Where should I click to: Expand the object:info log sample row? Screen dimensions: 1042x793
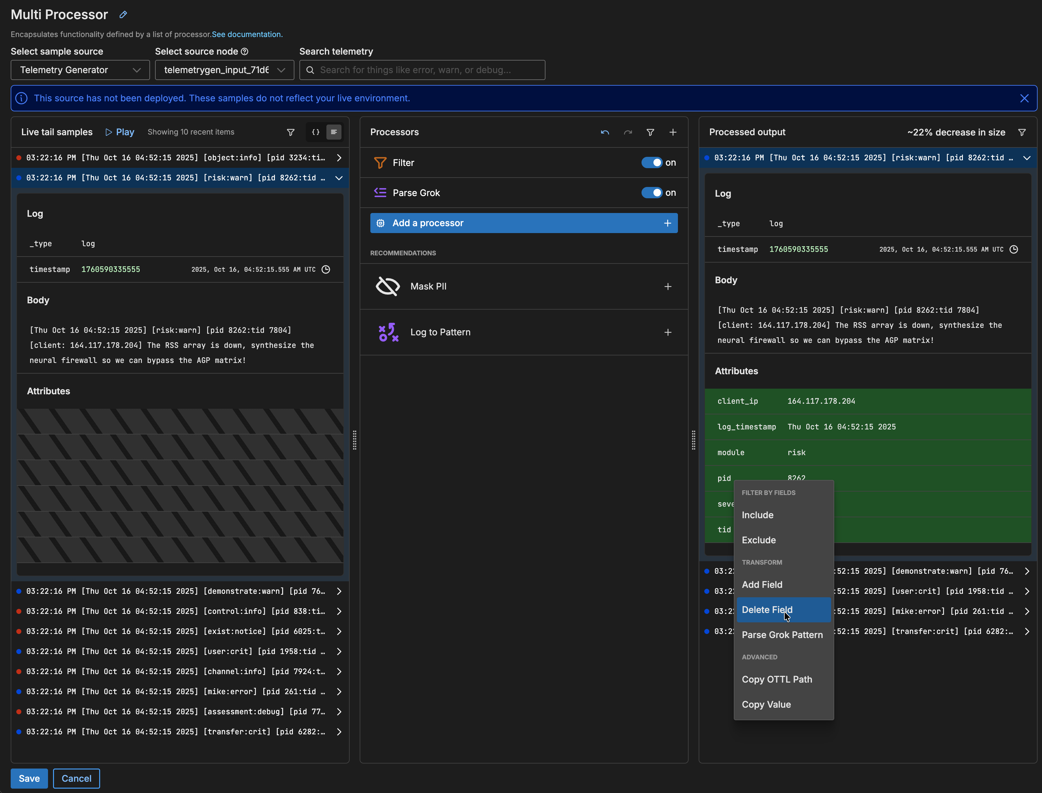pos(339,158)
